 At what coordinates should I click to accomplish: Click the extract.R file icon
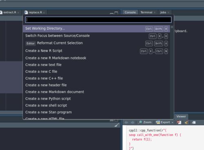(1, 13)
